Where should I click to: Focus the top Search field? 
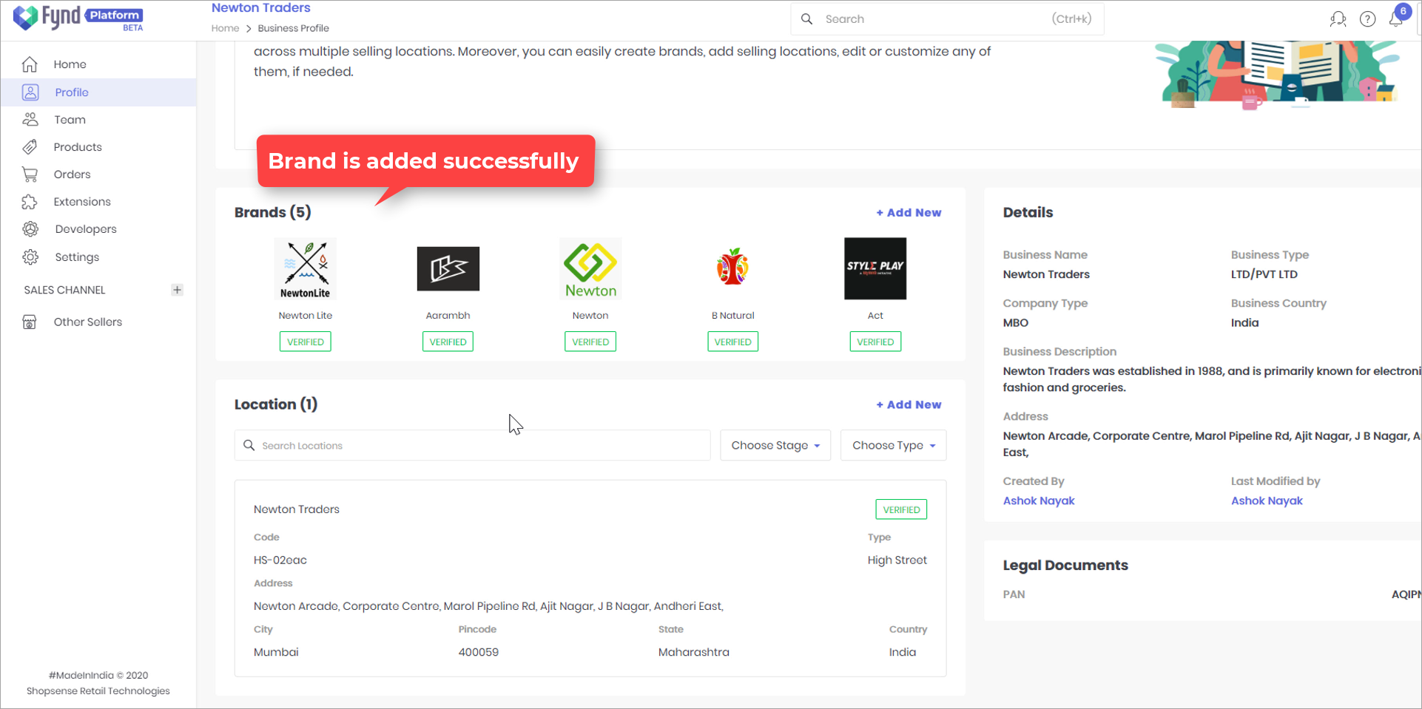(948, 19)
